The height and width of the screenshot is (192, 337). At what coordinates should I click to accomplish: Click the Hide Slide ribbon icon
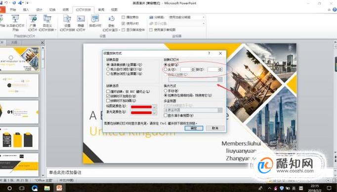click(x=81, y=23)
